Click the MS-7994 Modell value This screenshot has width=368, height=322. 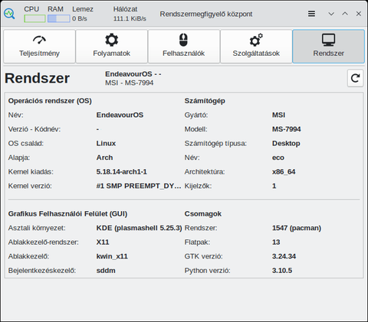click(287, 129)
